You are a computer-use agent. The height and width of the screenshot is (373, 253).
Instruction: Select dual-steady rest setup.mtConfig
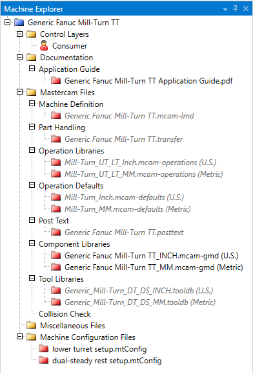106,361
